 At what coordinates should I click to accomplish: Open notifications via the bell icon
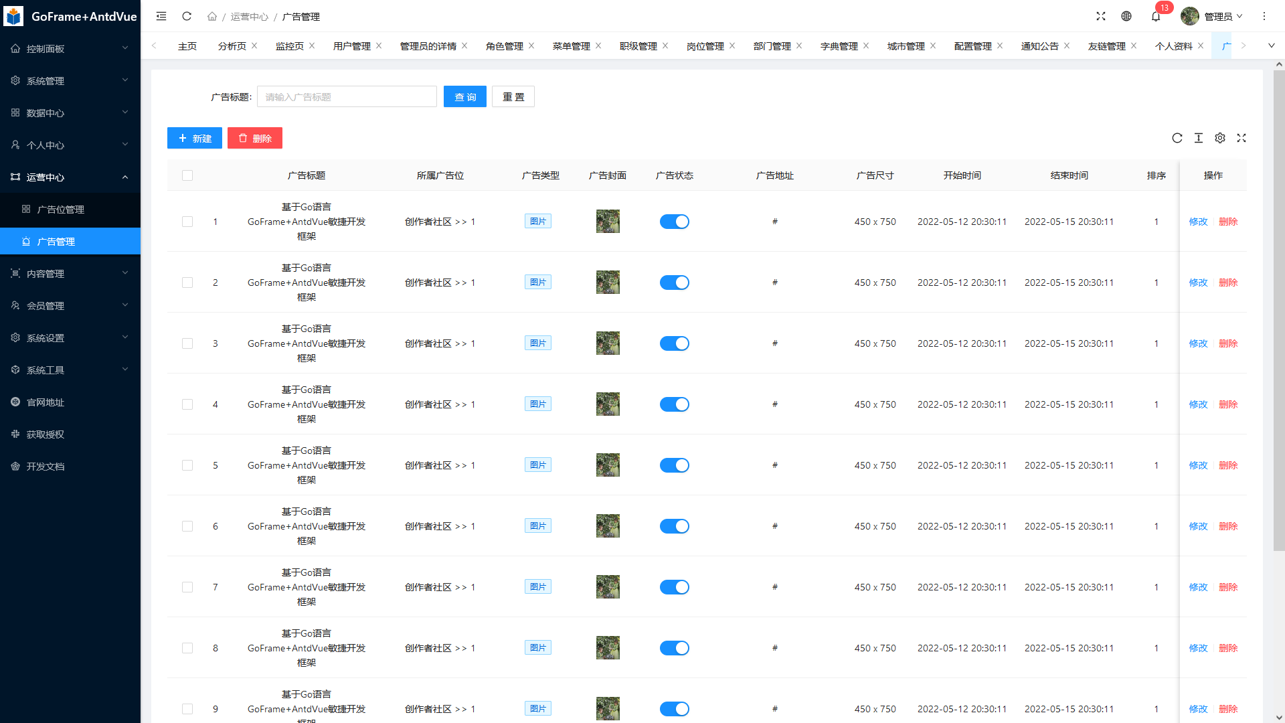tap(1156, 16)
